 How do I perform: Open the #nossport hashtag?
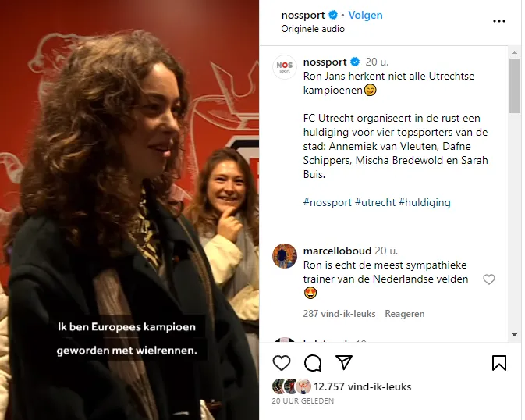pos(327,202)
